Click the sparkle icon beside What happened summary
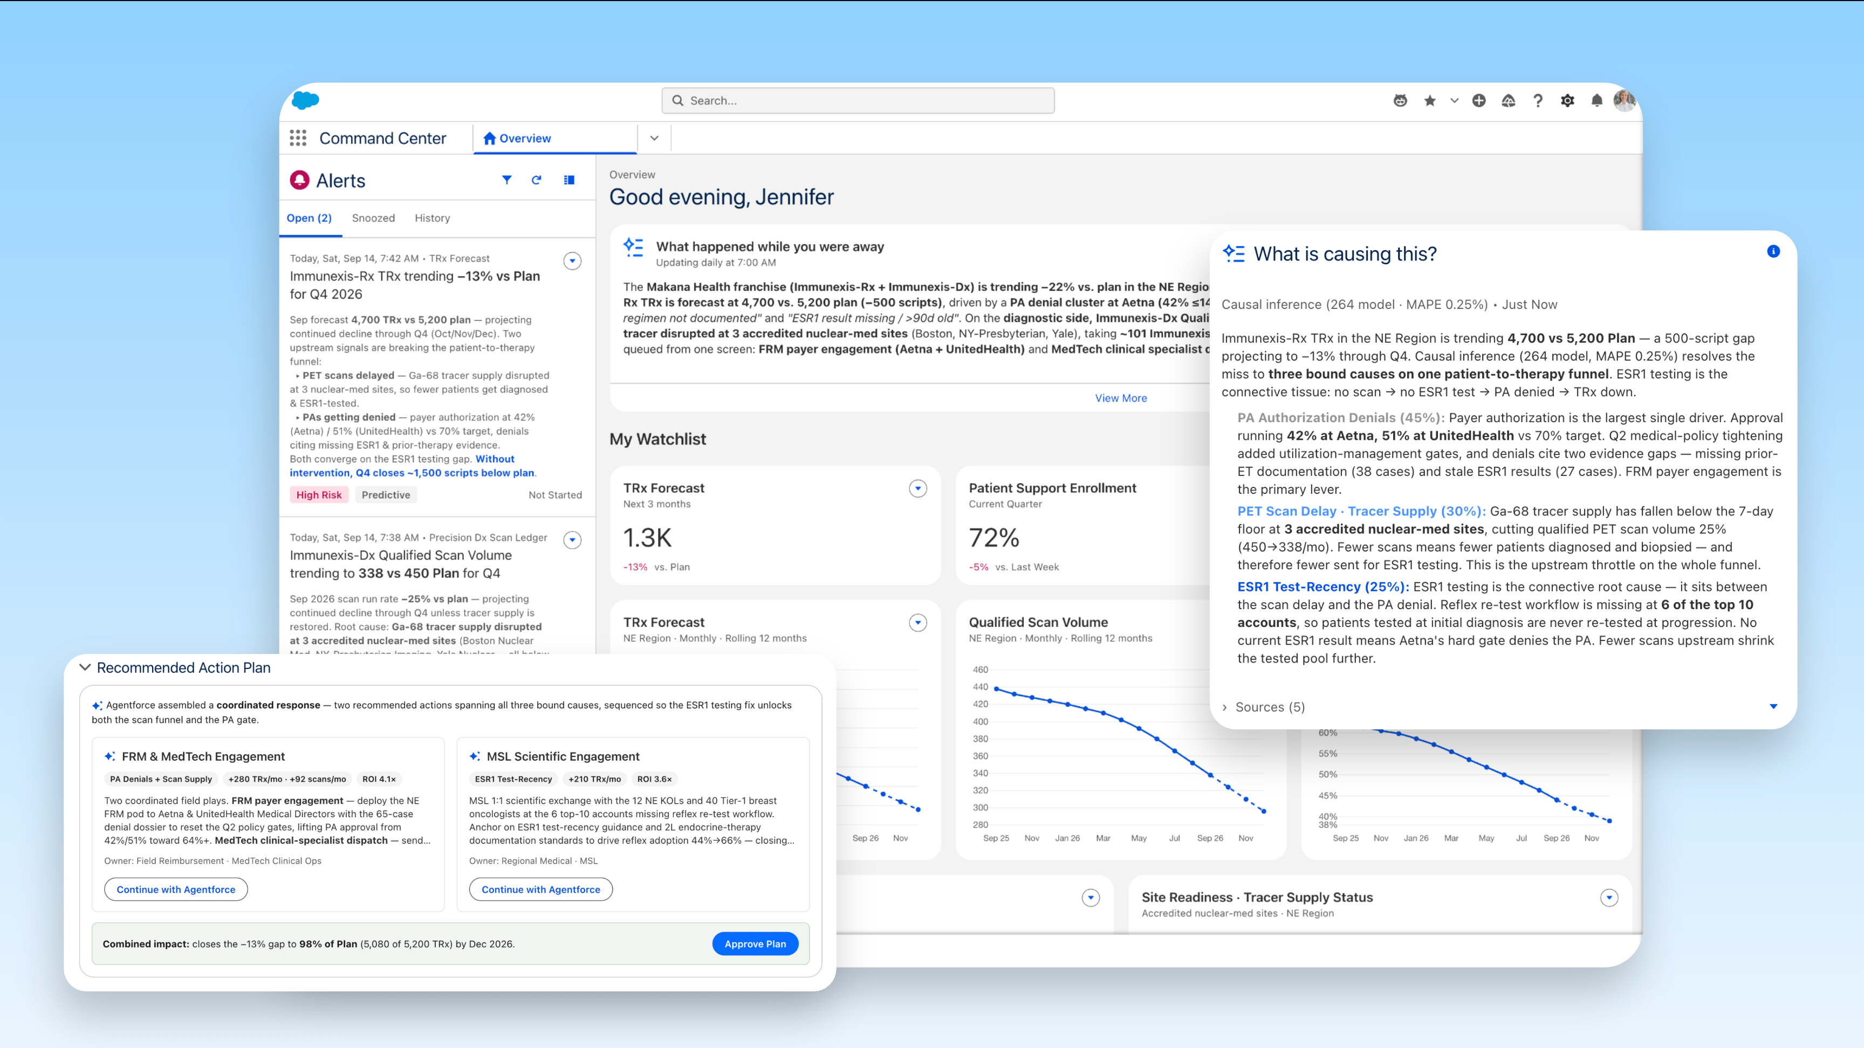The height and width of the screenshot is (1048, 1864). [633, 247]
